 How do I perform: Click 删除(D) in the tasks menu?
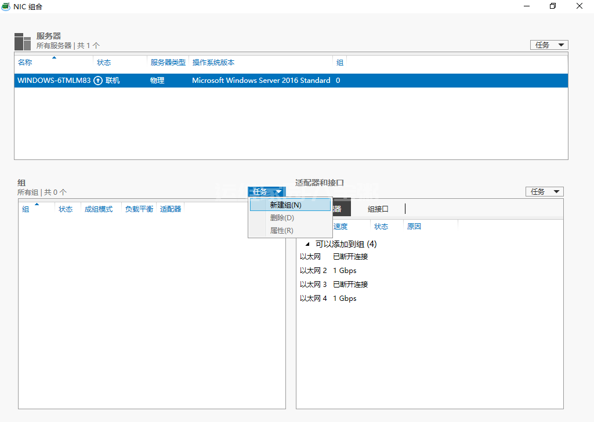pos(282,218)
